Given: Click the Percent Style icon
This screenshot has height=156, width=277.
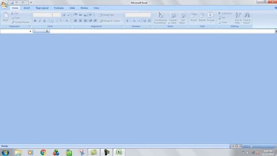Looking at the screenshot, I should pyautogui.click(x=134, y=21).
